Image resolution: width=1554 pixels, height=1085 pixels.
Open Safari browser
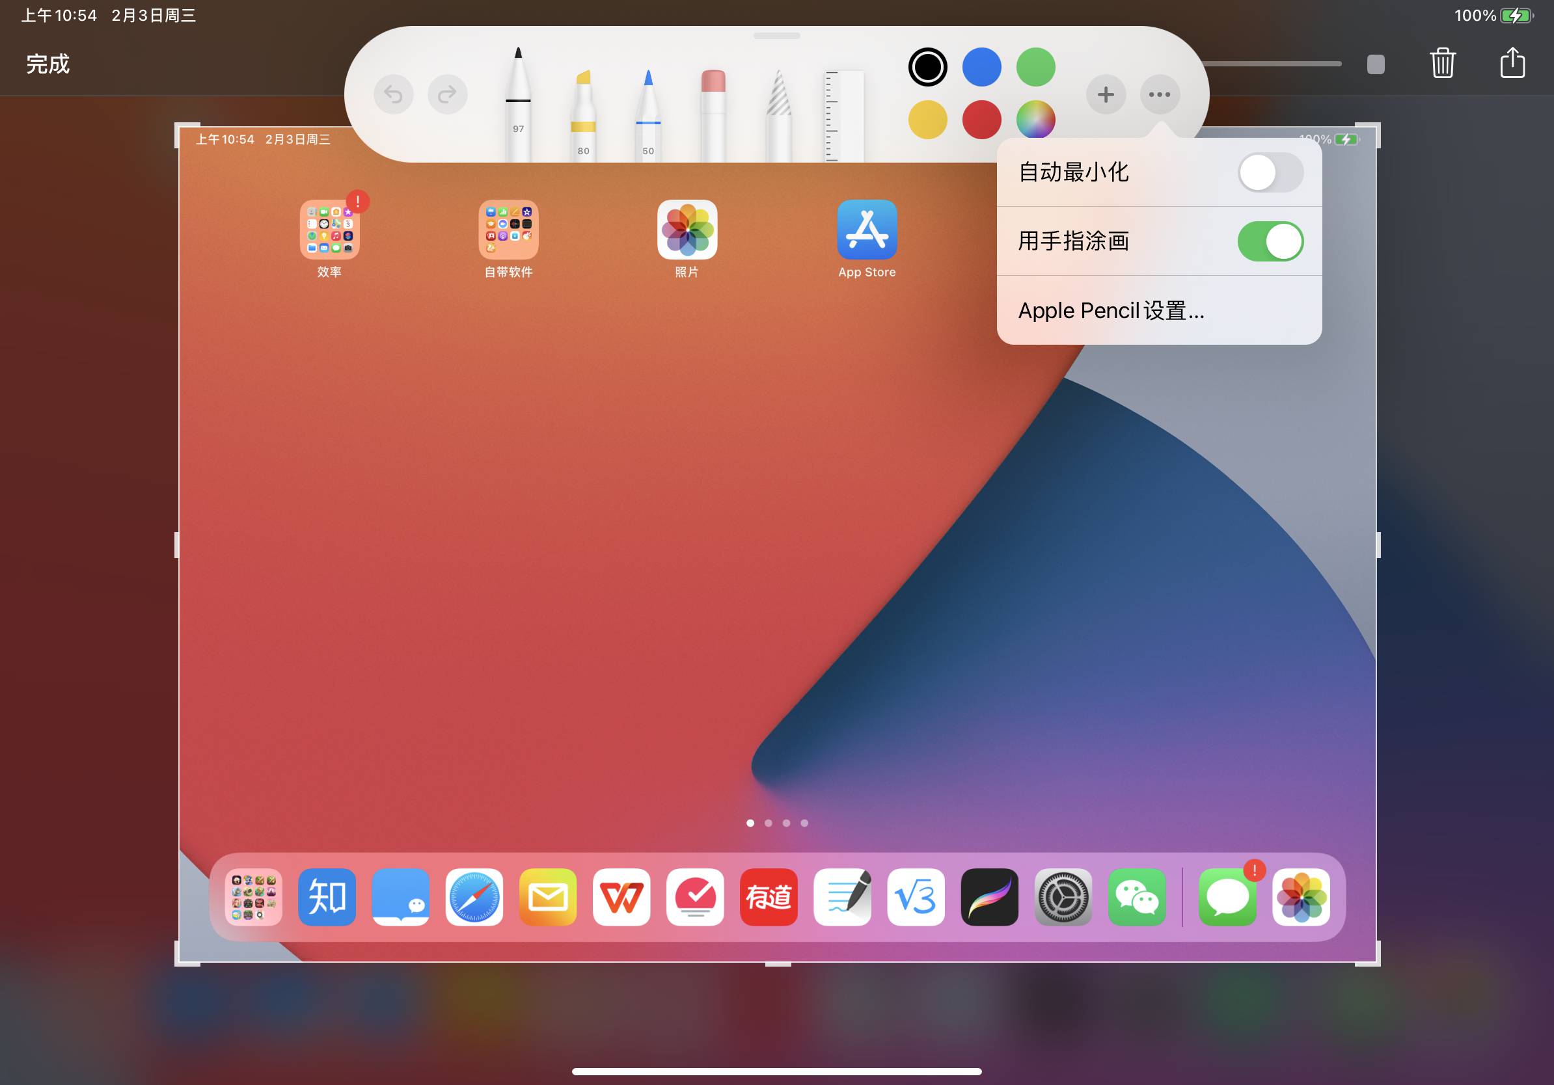(x=472, y=896)
